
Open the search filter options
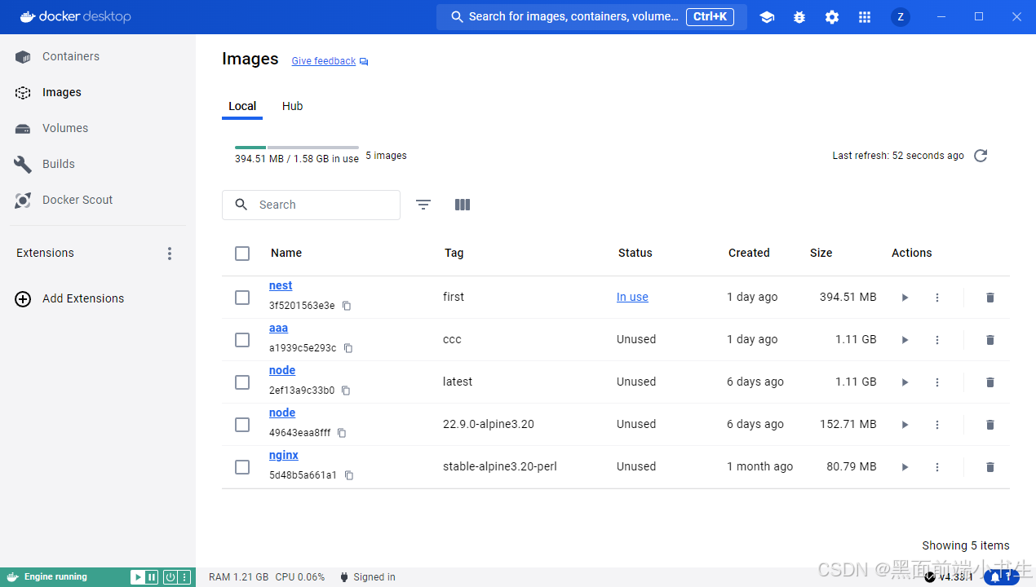point(423,205)
